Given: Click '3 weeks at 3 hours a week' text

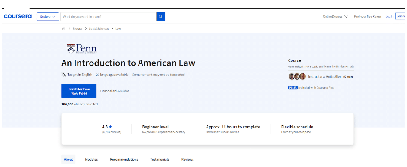Looking at the screenshot, I should tap(223, 132).
